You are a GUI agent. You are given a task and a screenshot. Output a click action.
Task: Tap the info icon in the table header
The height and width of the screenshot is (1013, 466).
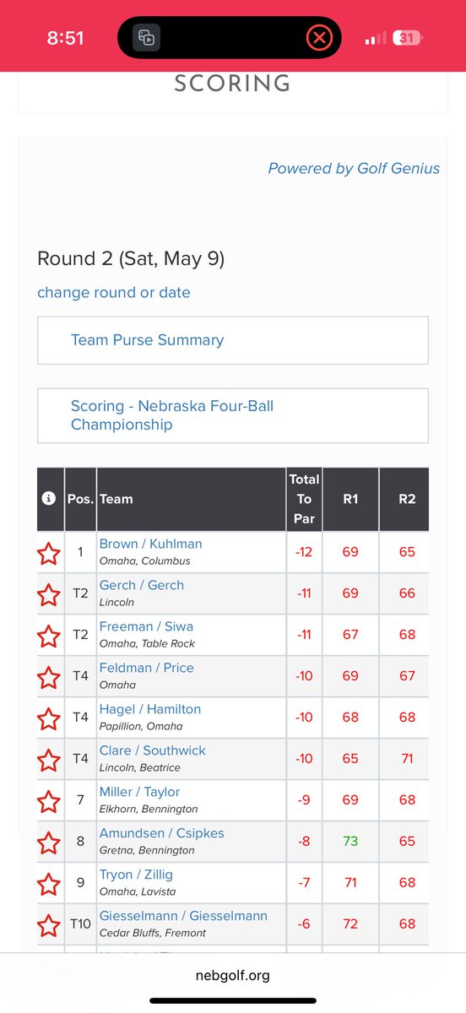(x=49, y=499)
